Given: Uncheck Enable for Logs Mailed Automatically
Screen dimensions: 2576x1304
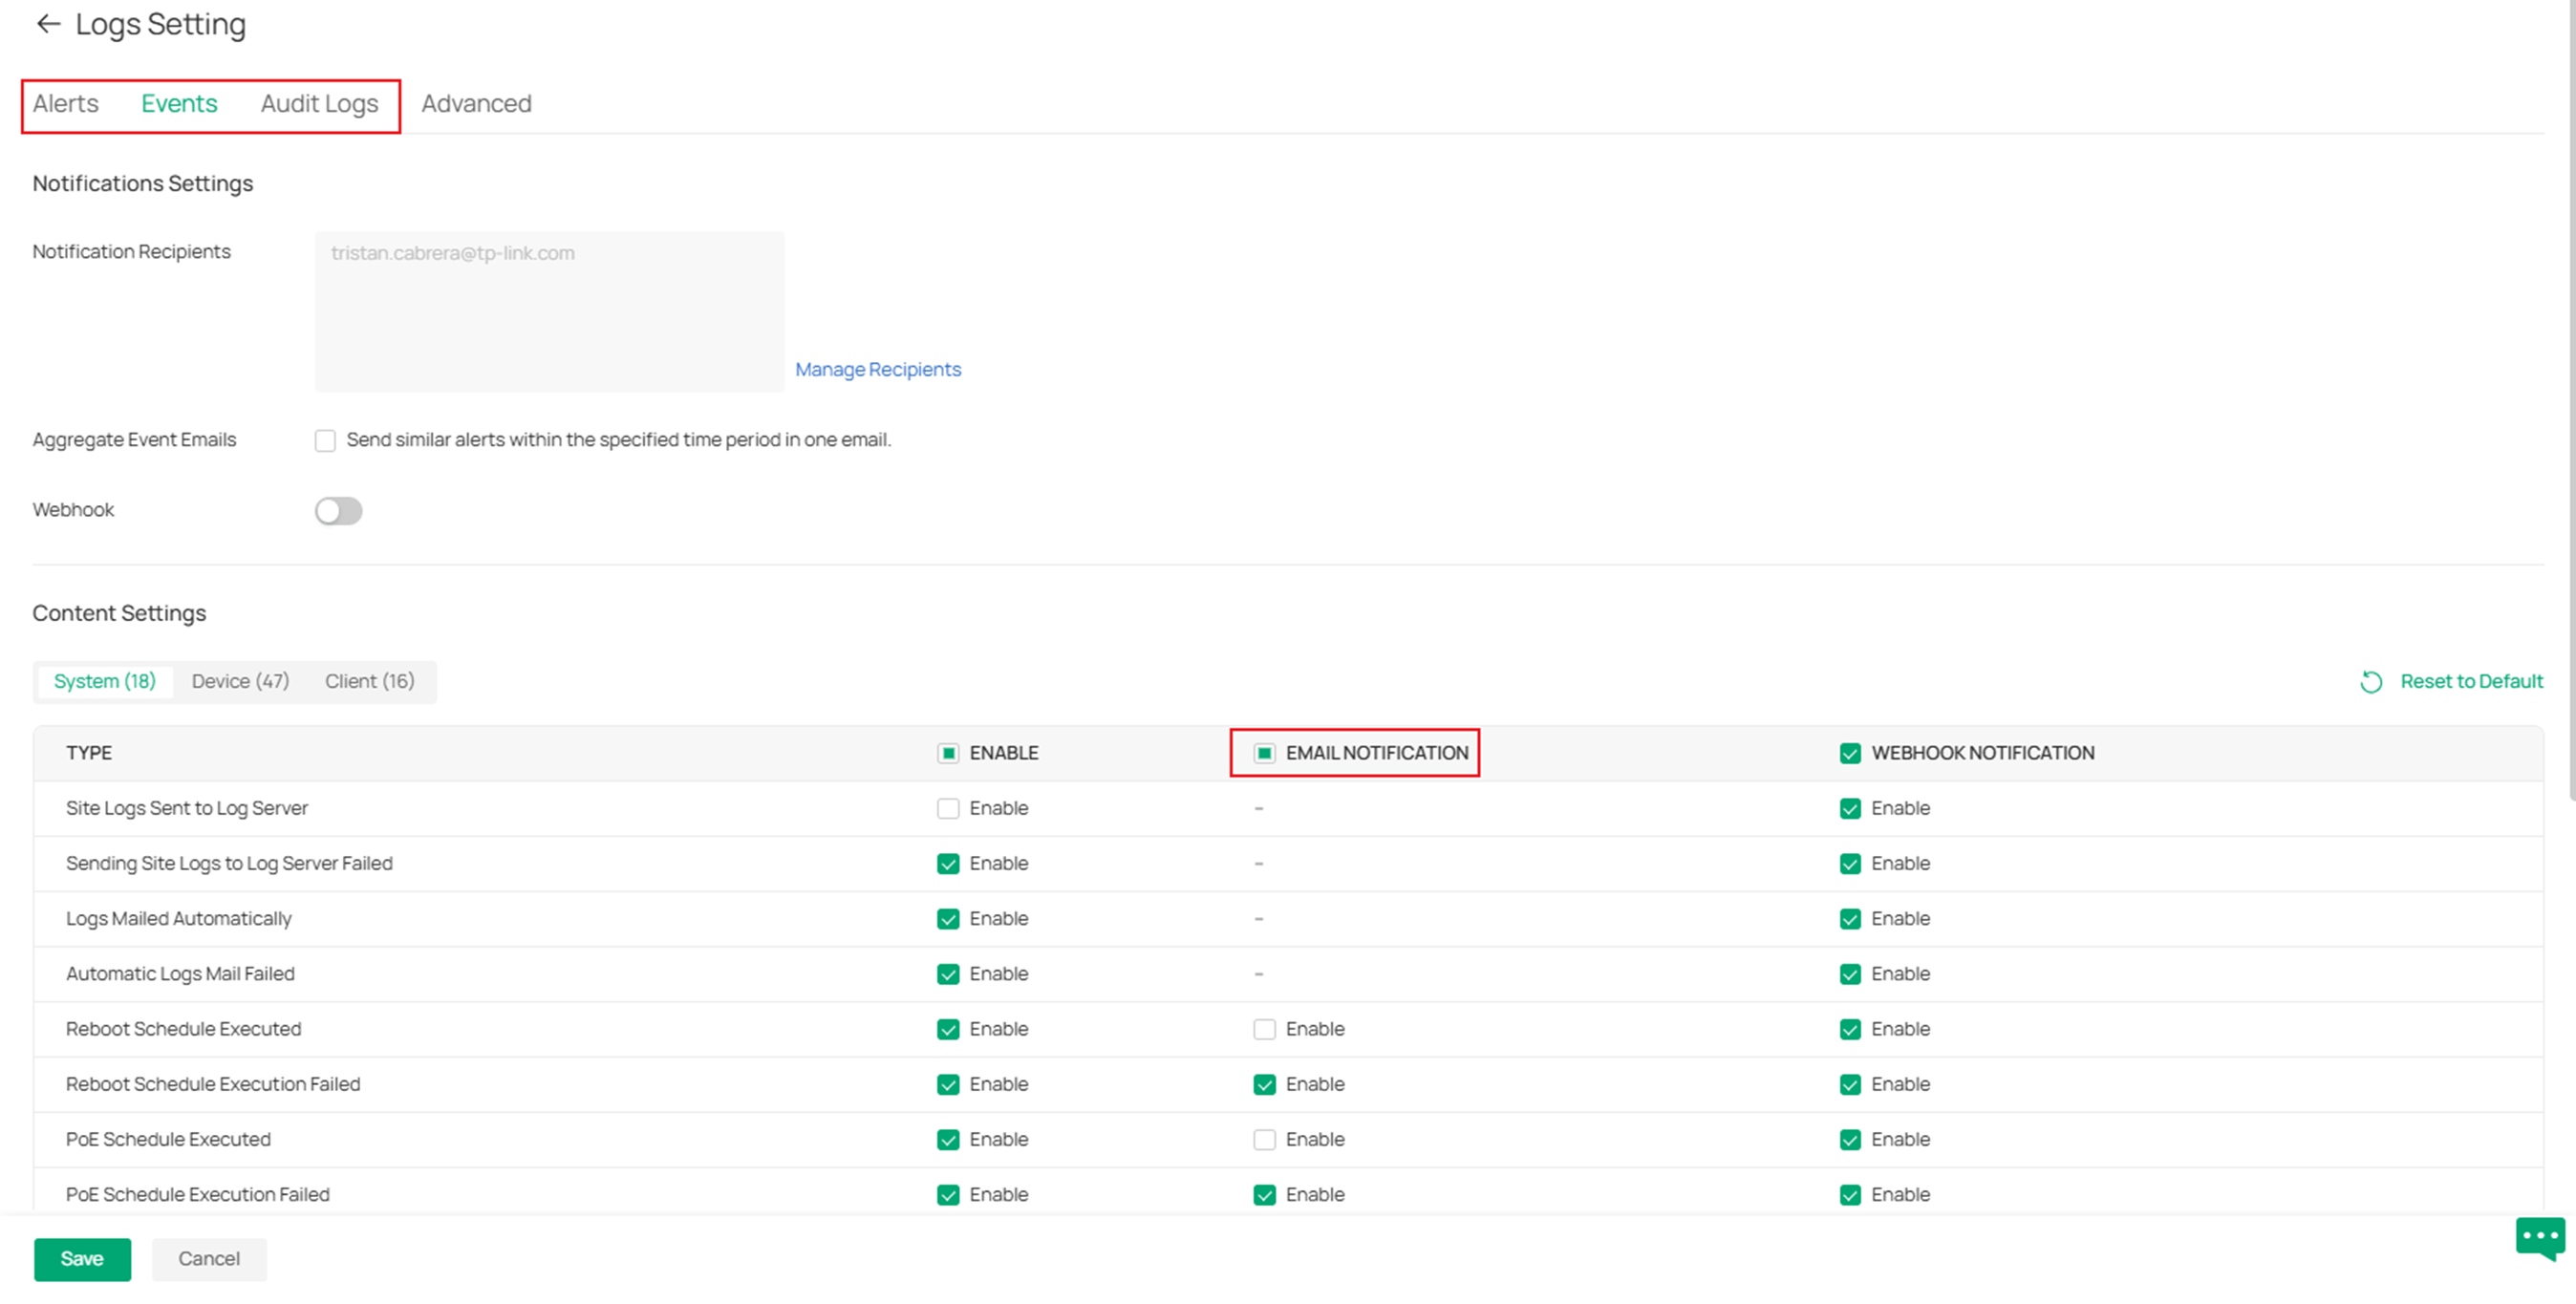Looking at the screenshot, I should 948,919.
